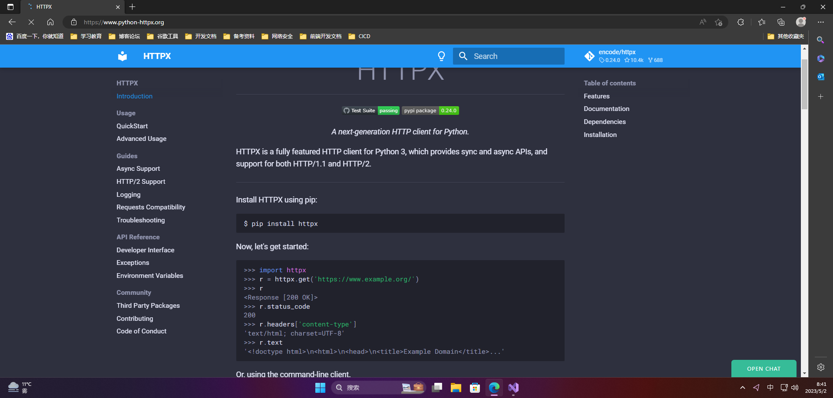This screenshot has width=833, height=398.
Task: Open the HTTP/2 Support guide
Action: [x=141, y=182]
